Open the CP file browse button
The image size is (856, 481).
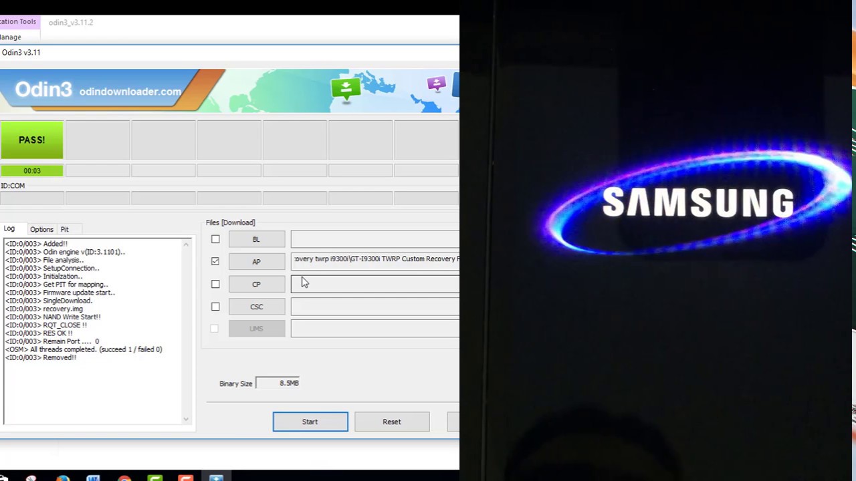click(257, 284)
